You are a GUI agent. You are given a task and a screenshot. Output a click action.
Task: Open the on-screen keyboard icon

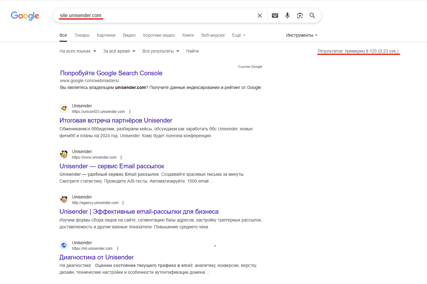click(275, 16)
